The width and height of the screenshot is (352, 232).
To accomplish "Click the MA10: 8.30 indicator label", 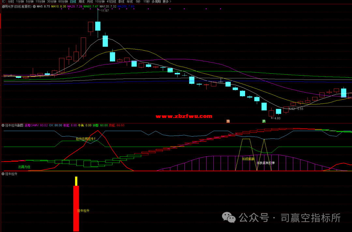I will click(59, 7).
